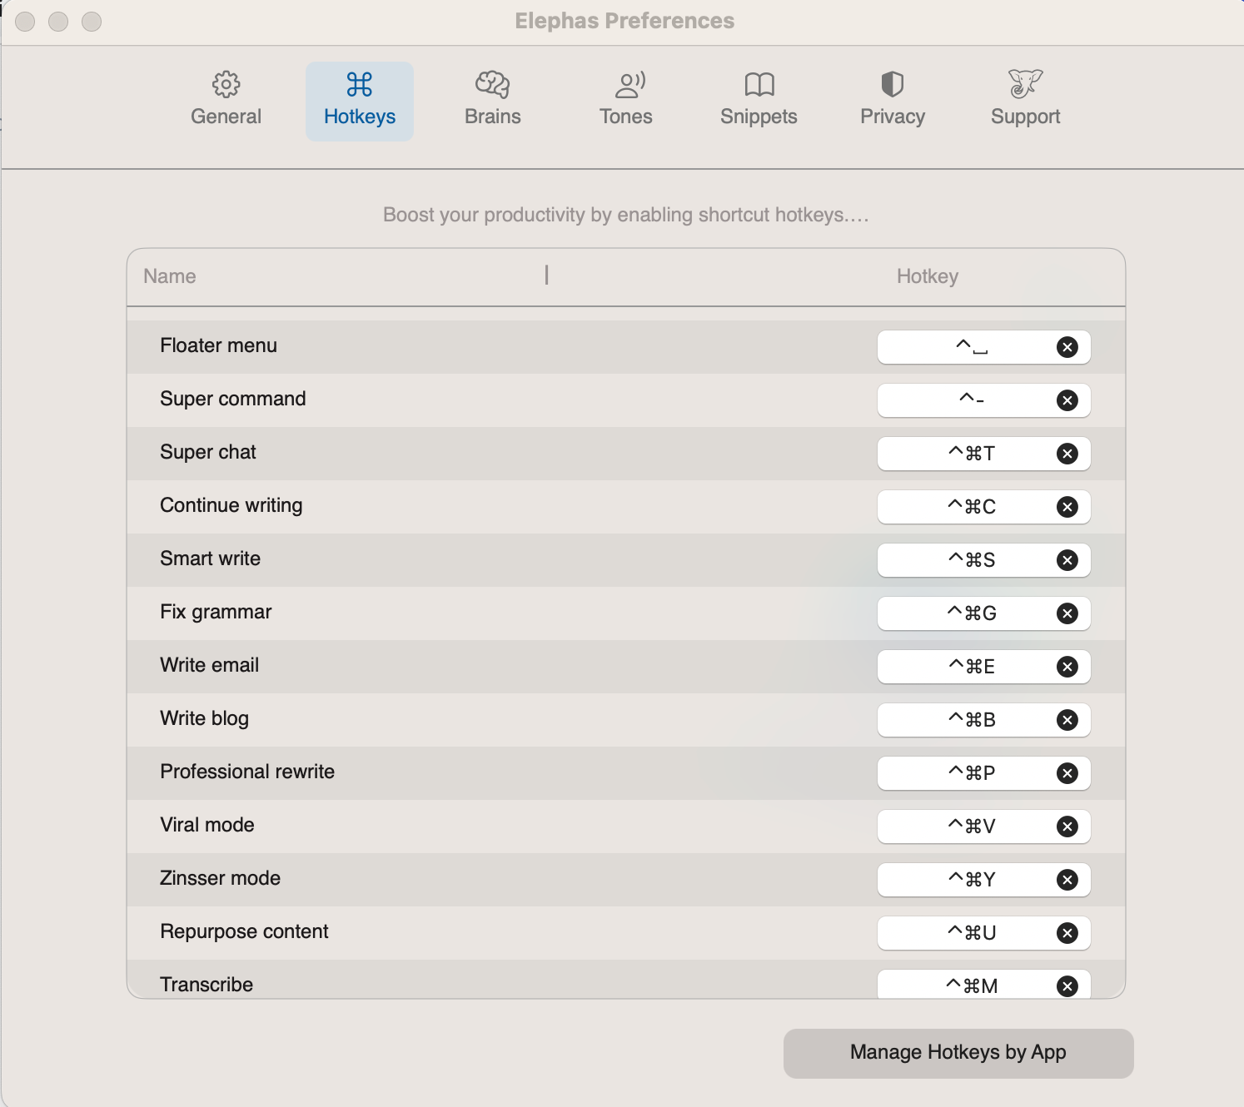Go to the Snippets book icon tab
Viewport: 1244px width, 1107px height.
click(x=759, y=101)
